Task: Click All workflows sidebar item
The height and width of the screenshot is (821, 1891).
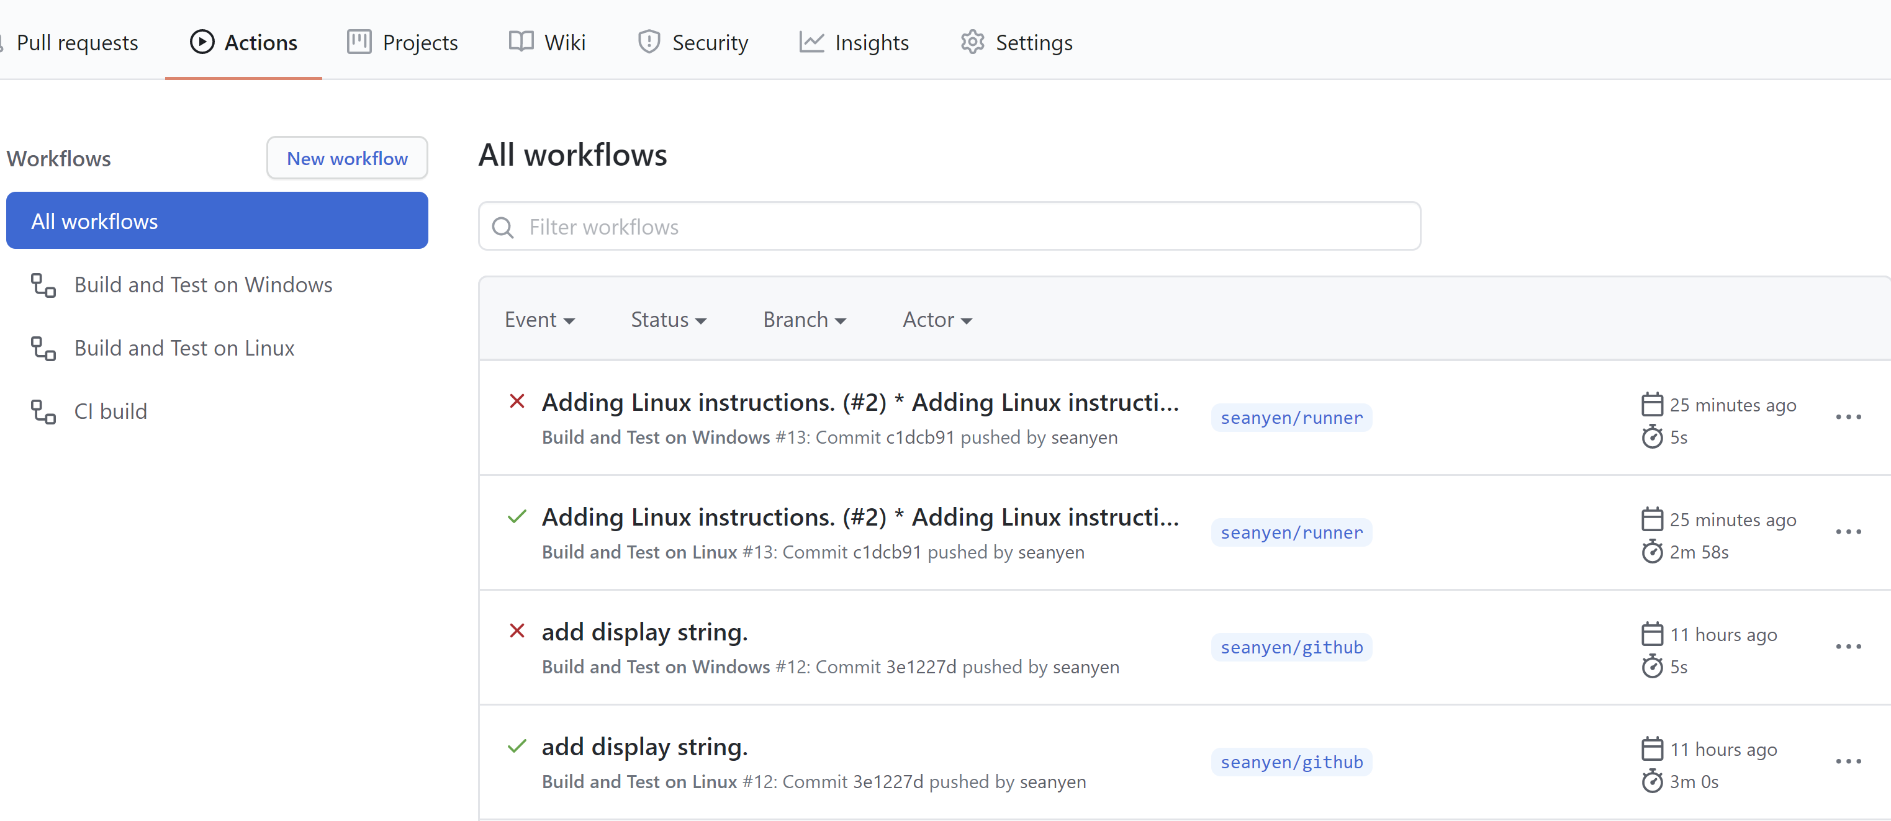Action: (219, 221)
